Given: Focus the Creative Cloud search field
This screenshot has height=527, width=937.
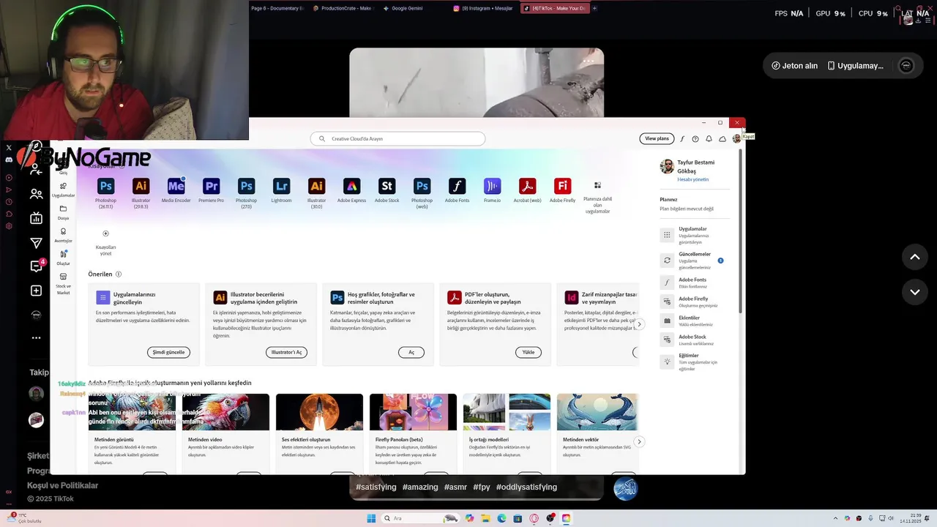Looking at the screenshot, I should pyautogui.click(x=397, y=138).
